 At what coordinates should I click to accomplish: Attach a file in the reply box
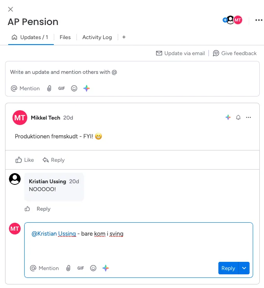tap(68, 268)
